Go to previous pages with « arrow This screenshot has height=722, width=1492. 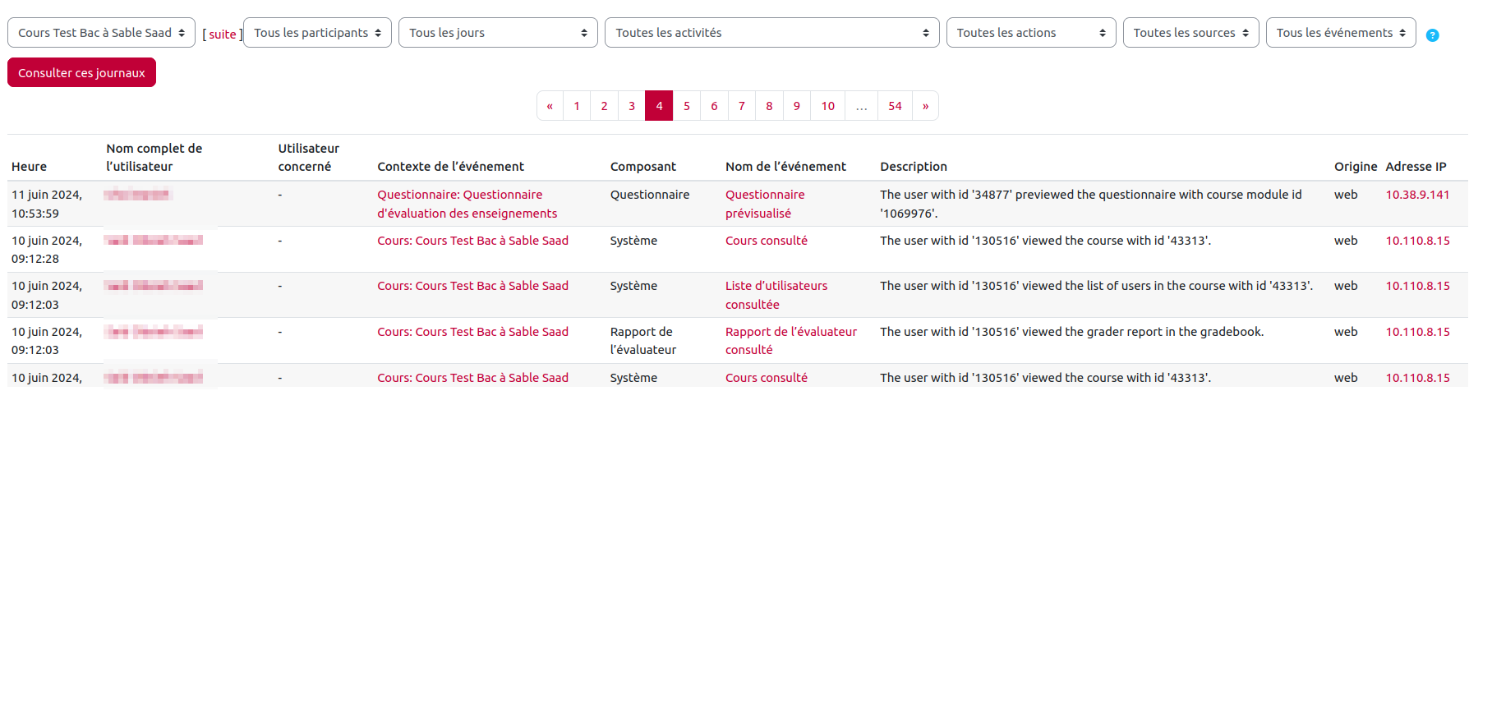(550, 106)
